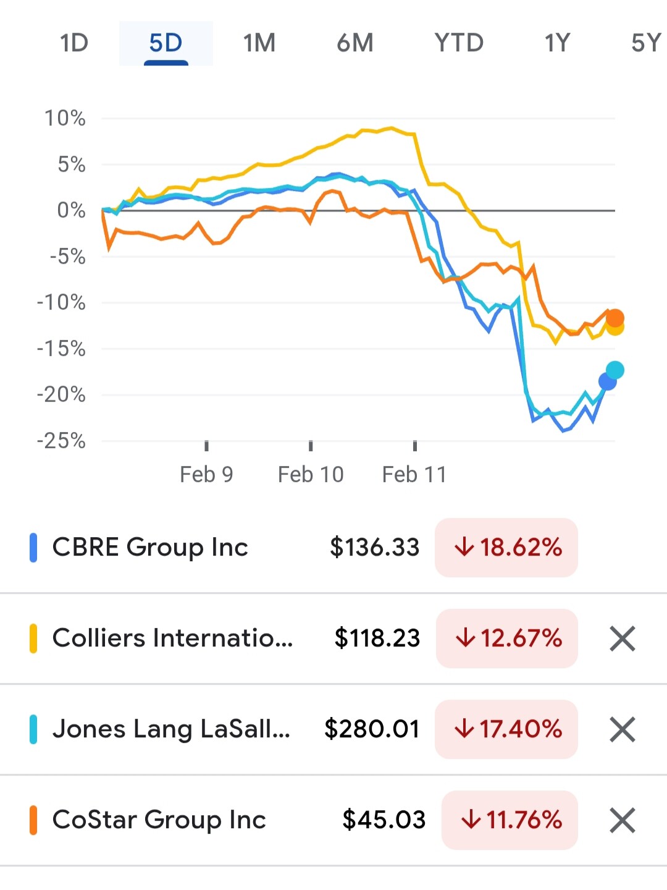Click the Feb 10 timeline marker
Viewport: 667px width, 890px height.
tap(311, 474)
